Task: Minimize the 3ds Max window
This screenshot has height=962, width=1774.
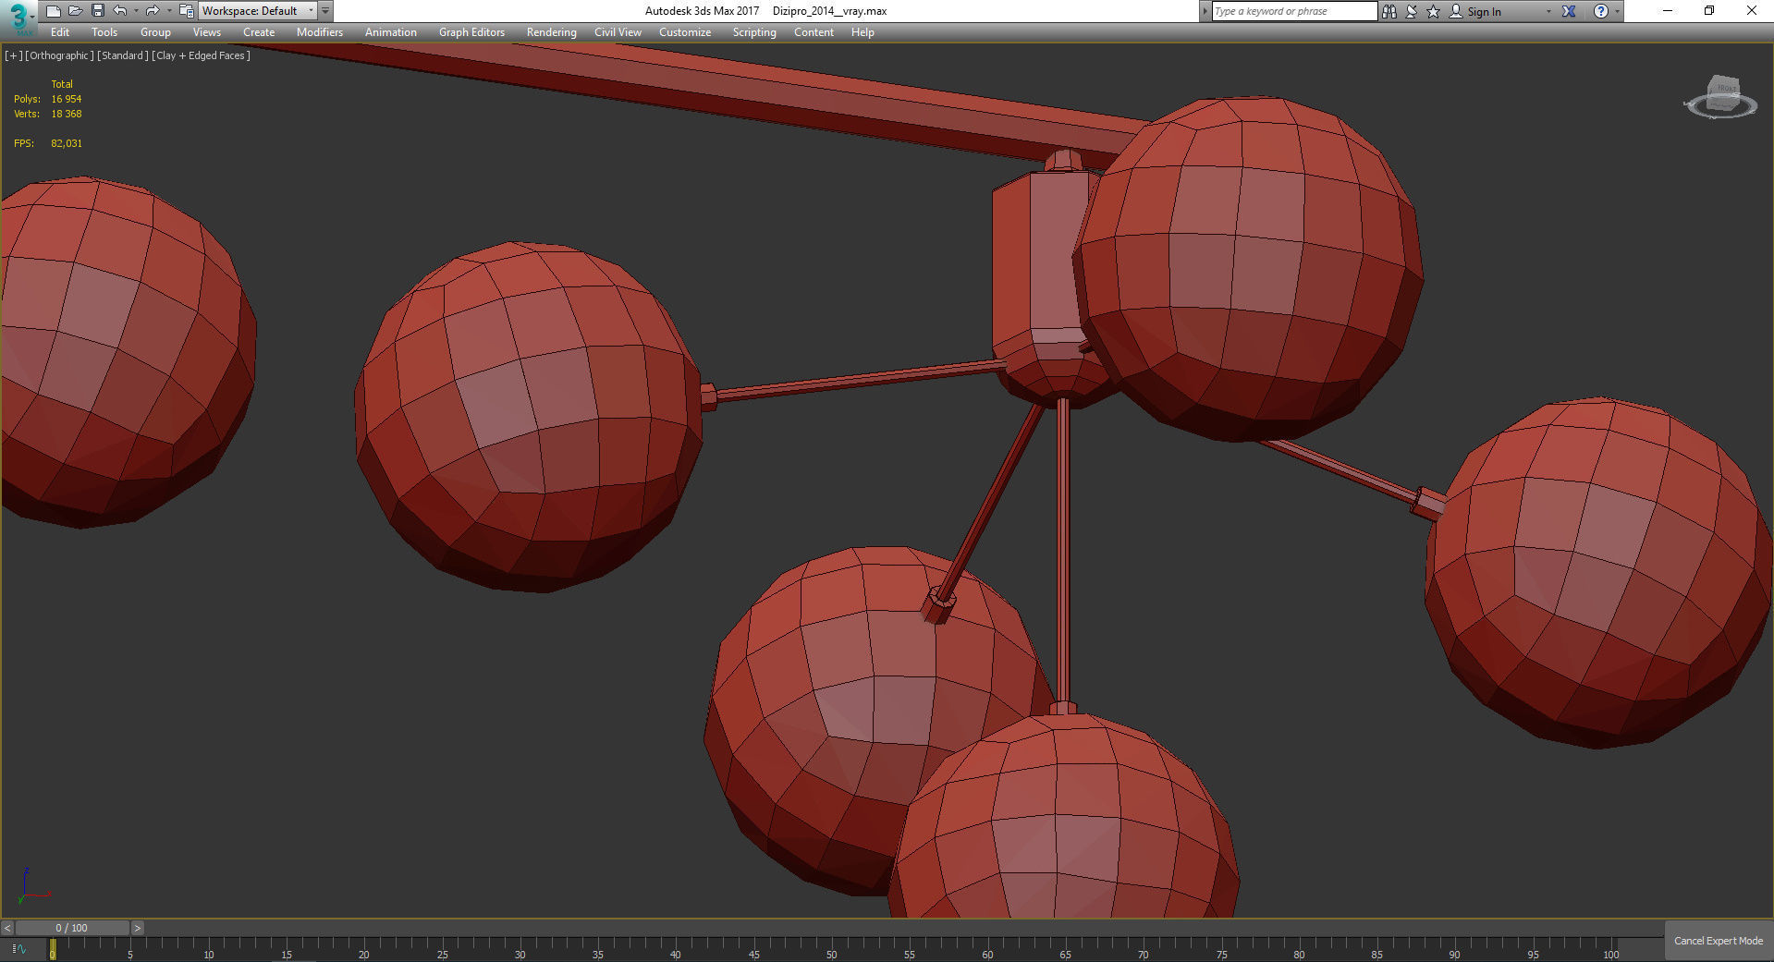Action: coord(1668,11)
